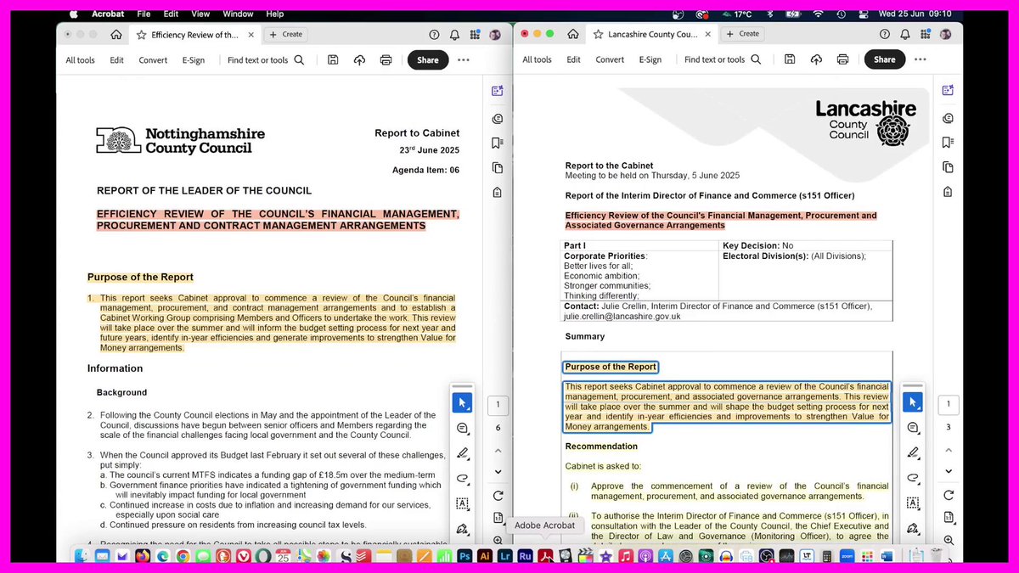
Task: Open Photoshop from the Dock
Action: click(464, 556)
